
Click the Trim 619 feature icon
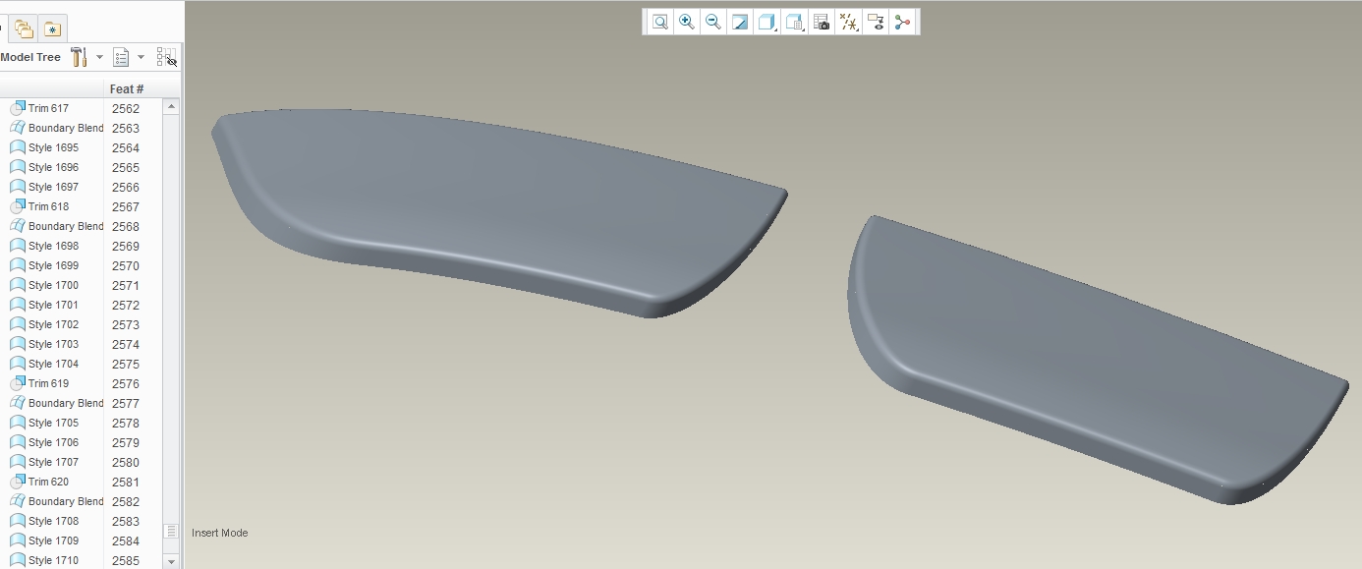pyautogui.click(x=17, y=383)
